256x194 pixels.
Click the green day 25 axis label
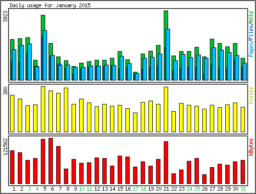[x=197, y=189]
